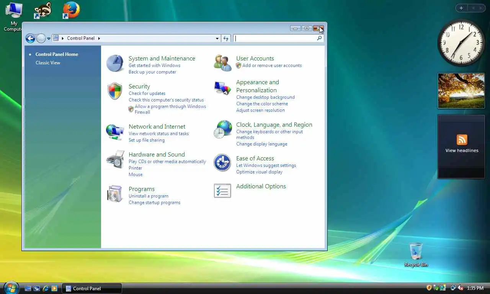Click the Clock, Language, and Region icon
490x294 pixels.
click(x=222, y=129)
